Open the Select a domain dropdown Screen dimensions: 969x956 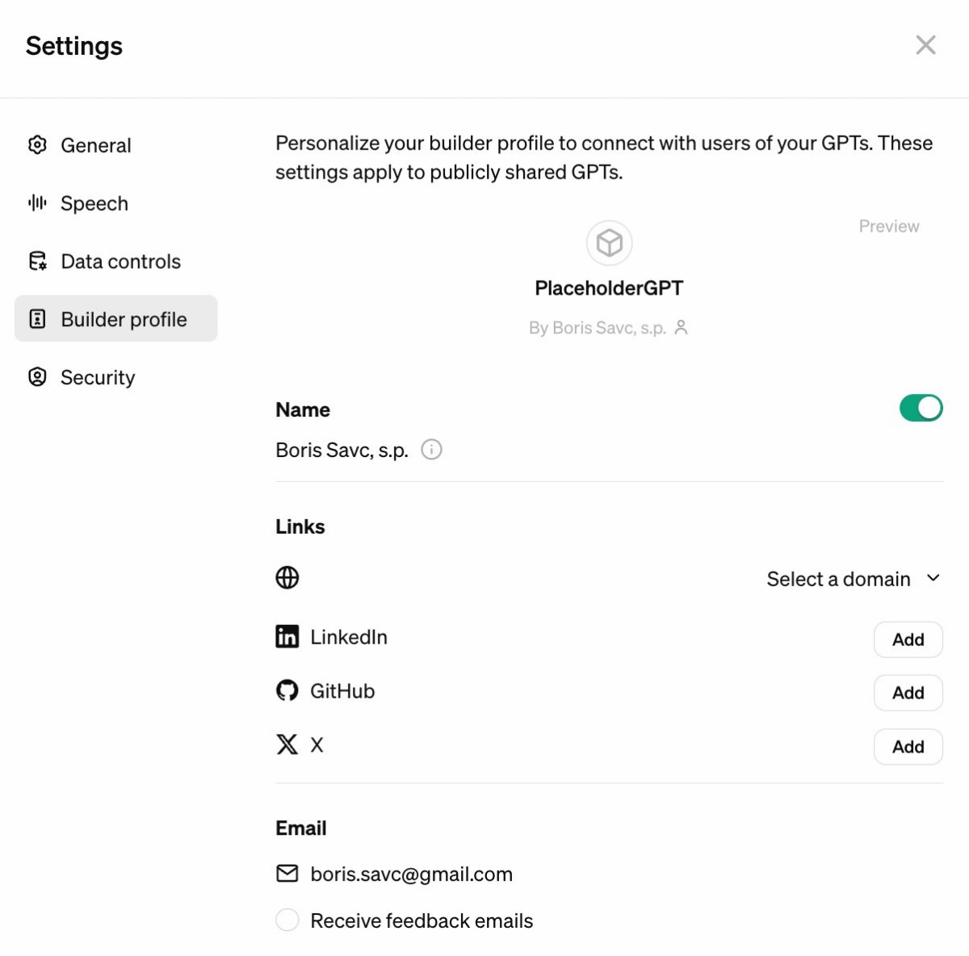pyautogui.click(x=854, y=579)
